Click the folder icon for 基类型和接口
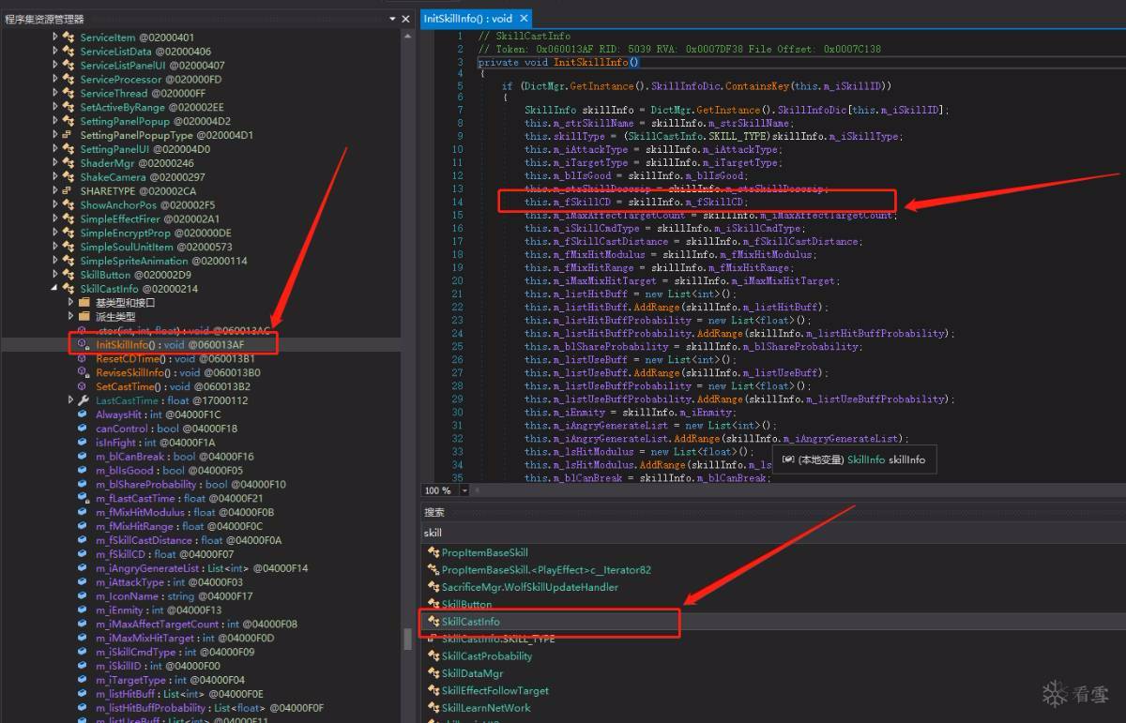The width and height of the screenshot is (1126, 723). click(x=84, y=304)
